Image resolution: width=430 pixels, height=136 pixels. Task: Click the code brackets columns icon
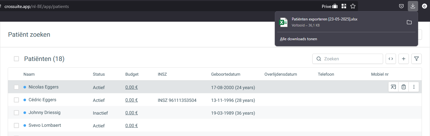391,59
